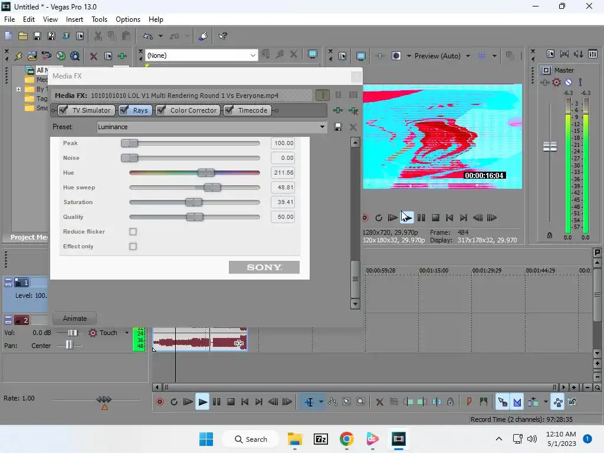Toggle Rays effect checkbox
The height and width of the screenshot is (453, 604).
click(x=124, y=110)
